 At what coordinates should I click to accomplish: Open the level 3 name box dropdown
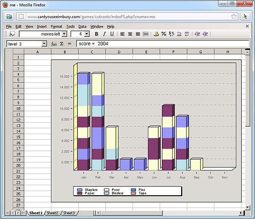(x=44, y=44)
